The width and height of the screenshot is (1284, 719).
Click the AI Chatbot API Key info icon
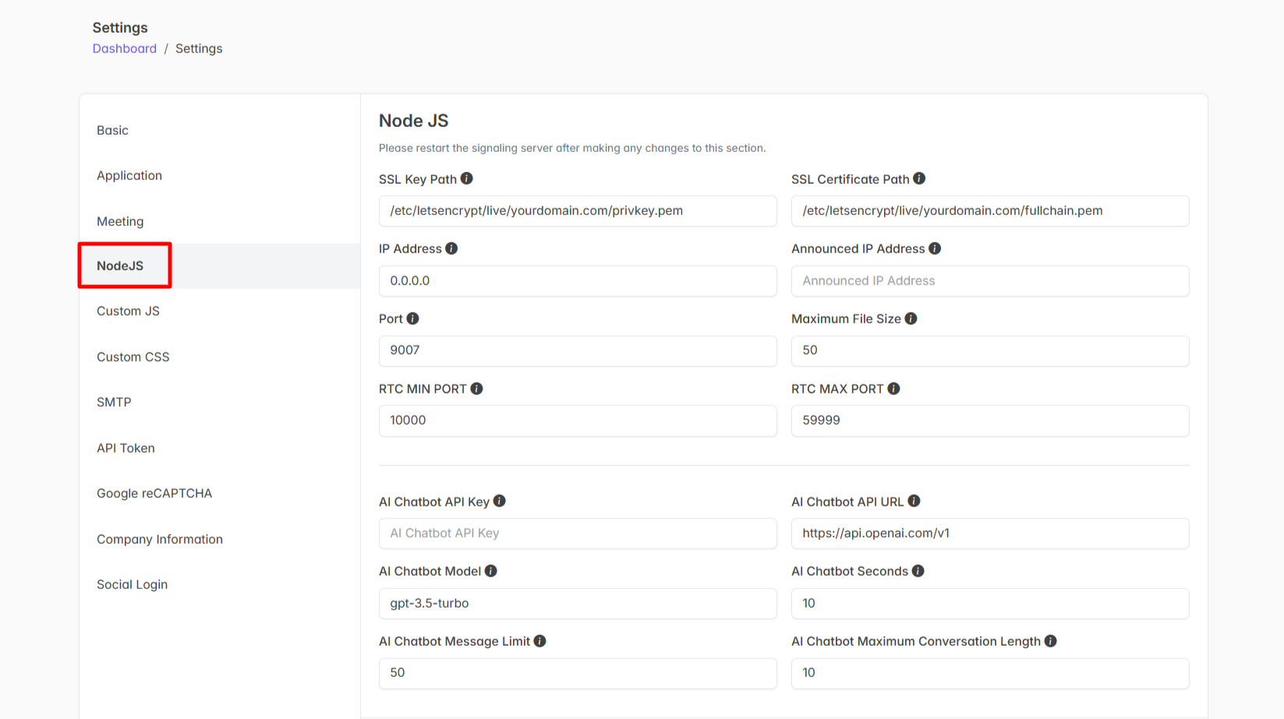point(500,501)
